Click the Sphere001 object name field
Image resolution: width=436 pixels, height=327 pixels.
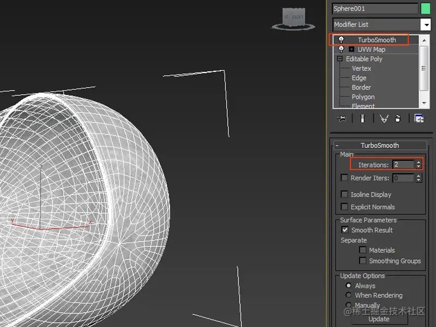point(375,9)
